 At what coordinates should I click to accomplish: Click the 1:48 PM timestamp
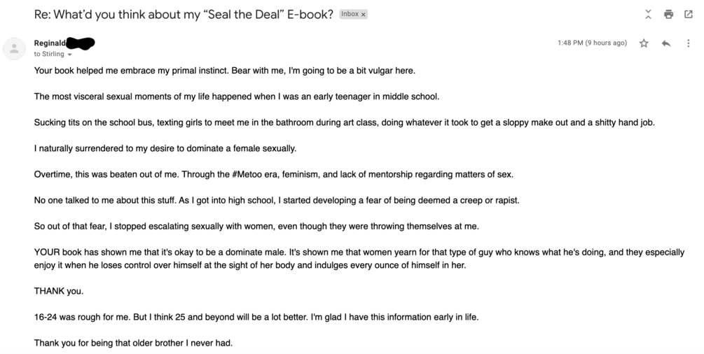592,43
